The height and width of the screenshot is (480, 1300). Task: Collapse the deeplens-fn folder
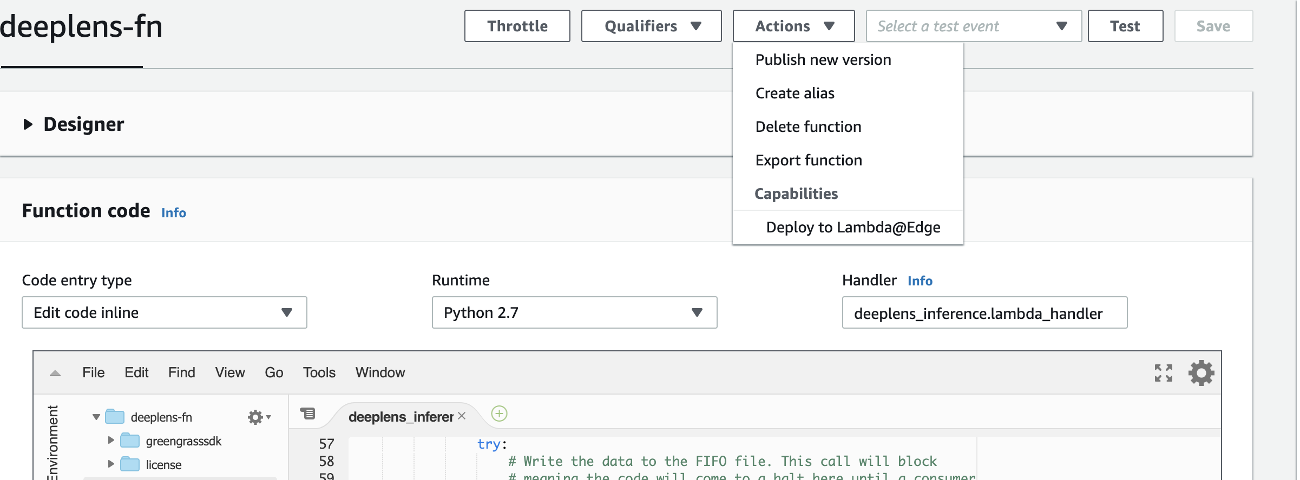coord(96,417)
